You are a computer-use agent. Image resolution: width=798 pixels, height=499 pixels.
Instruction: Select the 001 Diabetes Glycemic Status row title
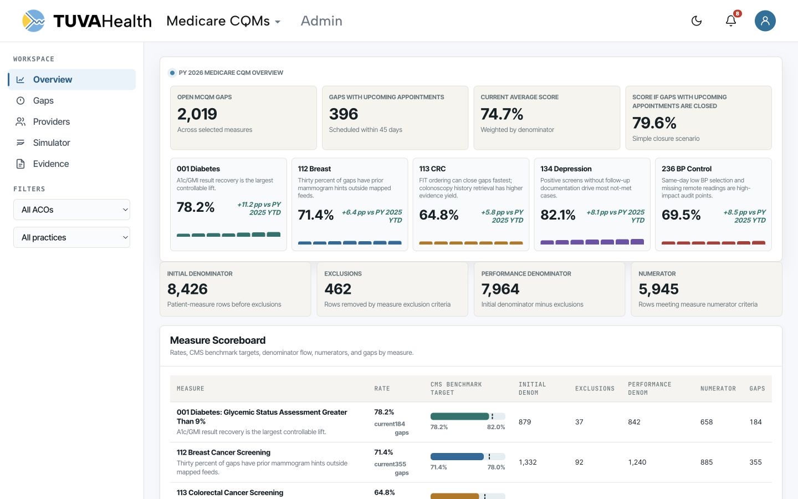point(262,417)
